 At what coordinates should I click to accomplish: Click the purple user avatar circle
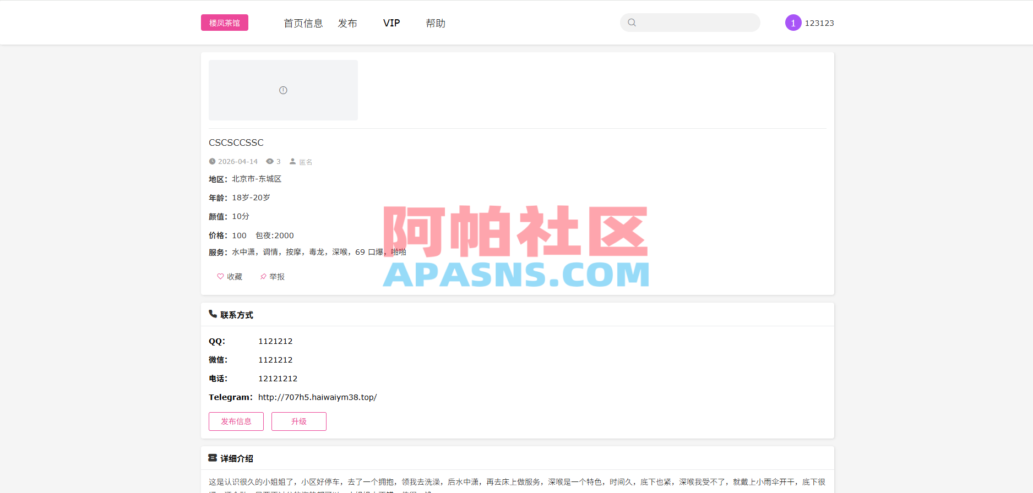(793, 23)
